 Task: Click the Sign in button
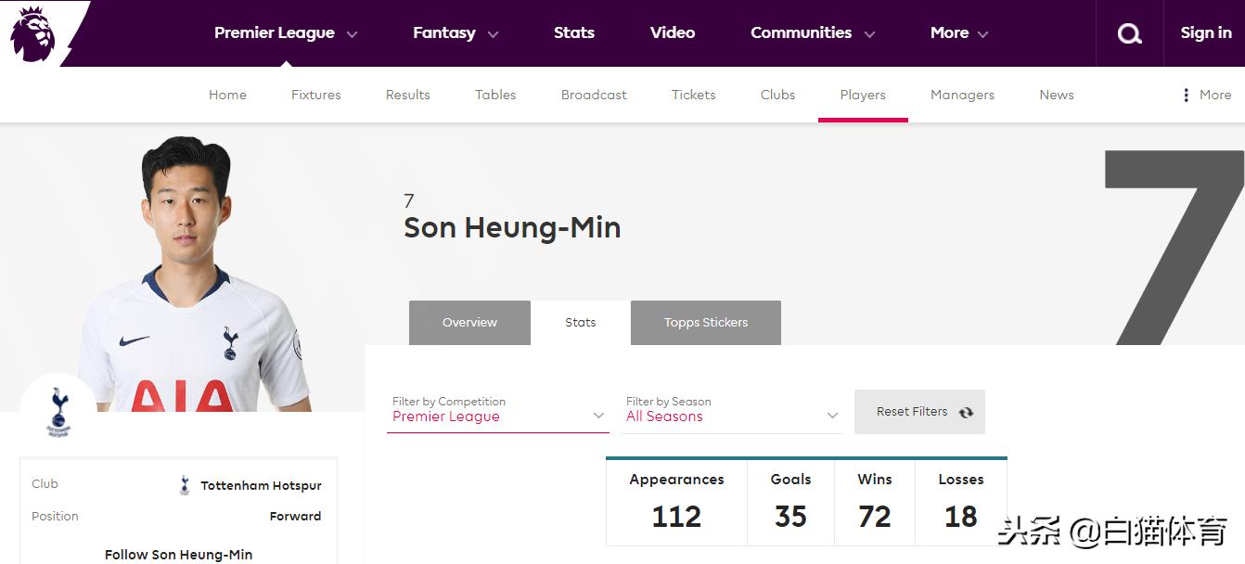click(x=1205, y=33)
